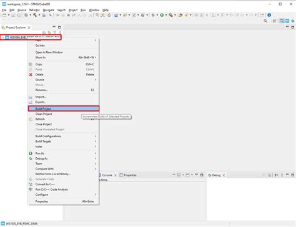Expand the W5100S_EVB project tree node
The width and height of the screenshot is (296, 227).
3,37
